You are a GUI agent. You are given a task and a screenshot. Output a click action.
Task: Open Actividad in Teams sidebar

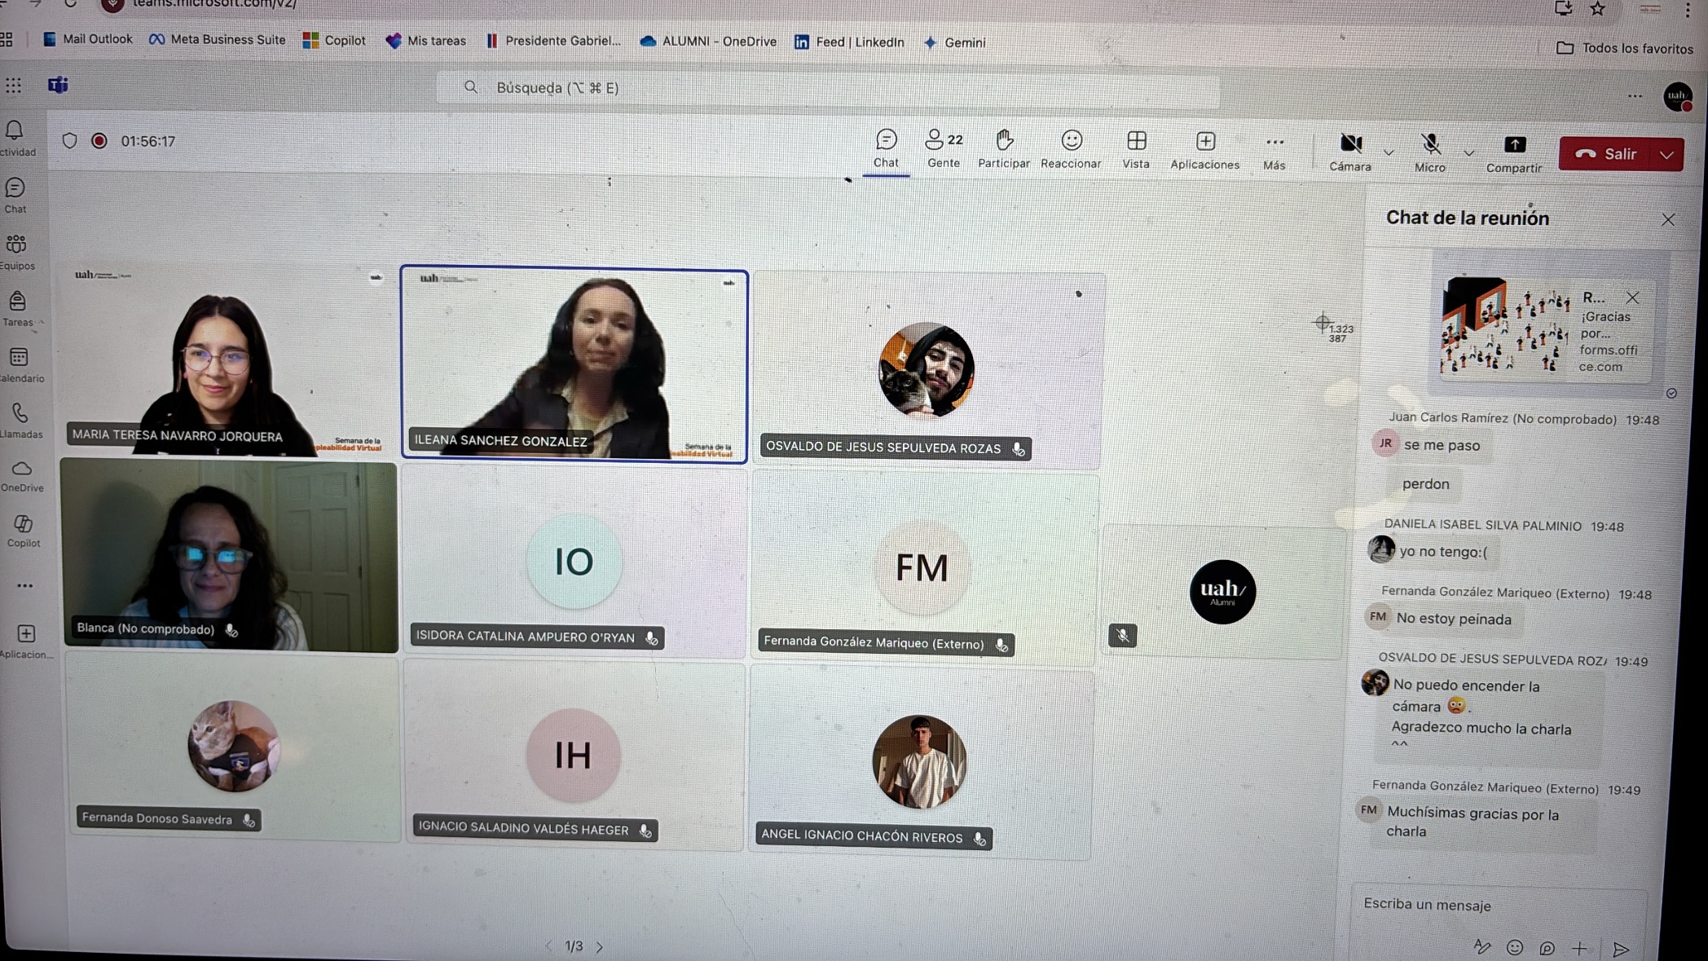[x=15, y=139]
